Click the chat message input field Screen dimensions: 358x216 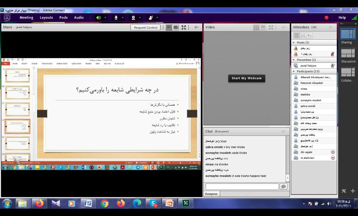tap(242, 187)
